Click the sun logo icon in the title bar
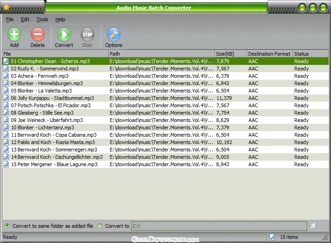This screenshot has height=243, width=331. point(6,7)
